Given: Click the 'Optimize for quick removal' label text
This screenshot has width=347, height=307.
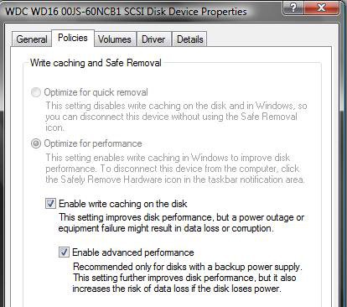Looking at the screenshot, I should (96, 92).
